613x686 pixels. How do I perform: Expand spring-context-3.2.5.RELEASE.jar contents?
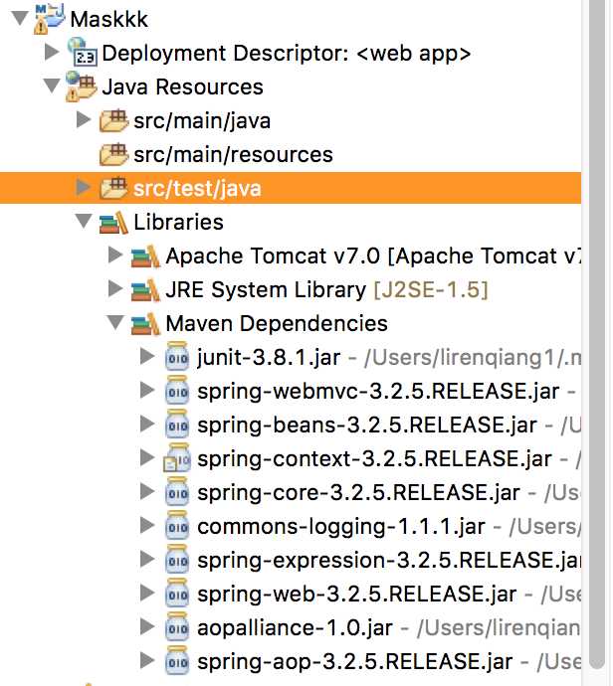(147, 457)
